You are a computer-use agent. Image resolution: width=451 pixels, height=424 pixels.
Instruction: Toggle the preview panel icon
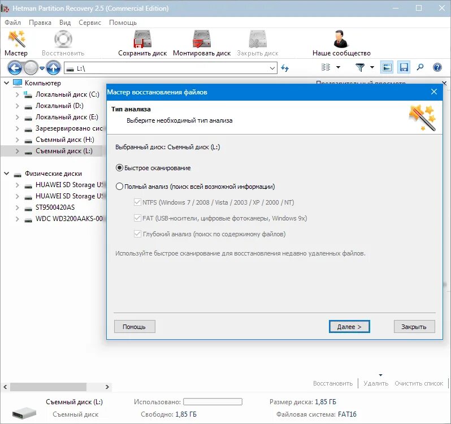[x=387, y=68]
